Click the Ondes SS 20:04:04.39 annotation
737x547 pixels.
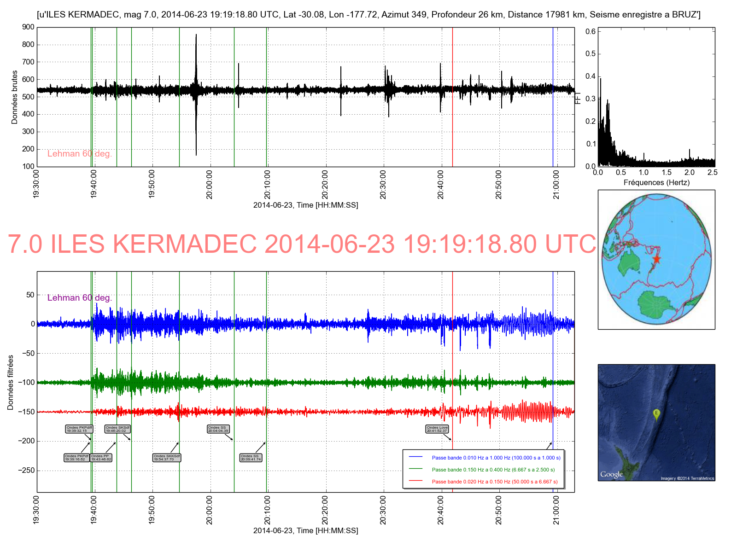(218, 429)
